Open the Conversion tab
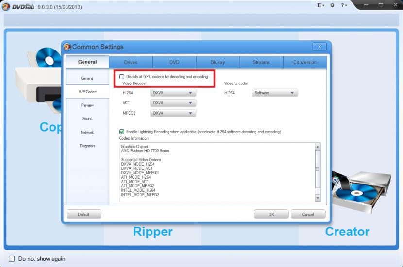This screenshot has width=403, height=267. click(305, 62)
